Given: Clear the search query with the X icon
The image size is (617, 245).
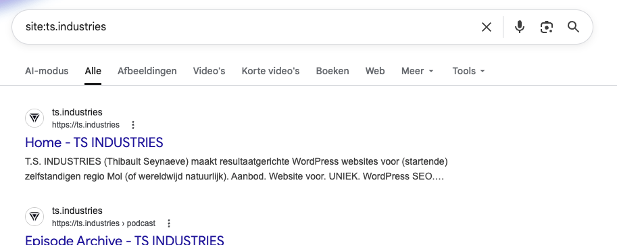Looking at the screenshot, I should coord(487,27).
